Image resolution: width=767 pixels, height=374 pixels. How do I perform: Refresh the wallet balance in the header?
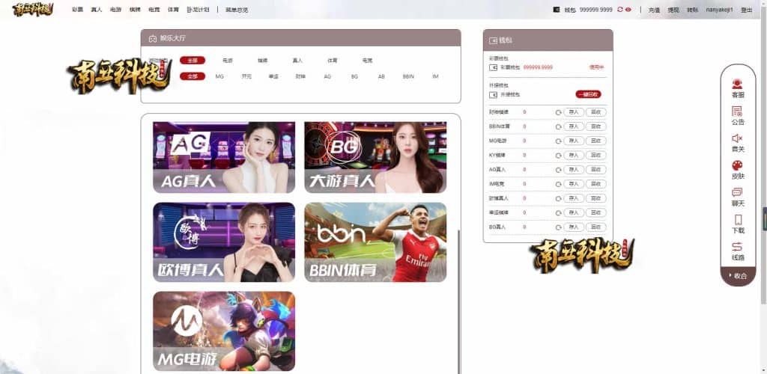(620, 9)
